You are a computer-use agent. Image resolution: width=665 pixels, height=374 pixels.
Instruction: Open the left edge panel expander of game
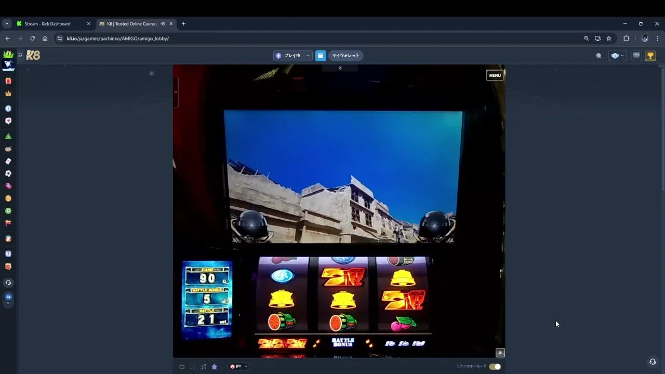click(176, 92)
